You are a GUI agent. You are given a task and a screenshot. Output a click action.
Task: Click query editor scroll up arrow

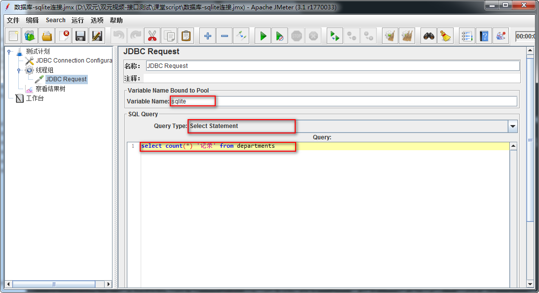tap(513, 146)
